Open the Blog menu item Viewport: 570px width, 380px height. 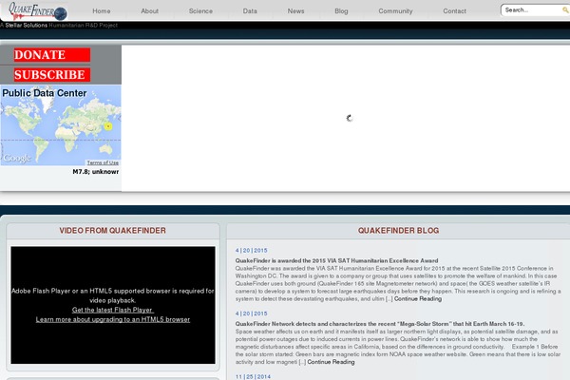coord(341,10)
